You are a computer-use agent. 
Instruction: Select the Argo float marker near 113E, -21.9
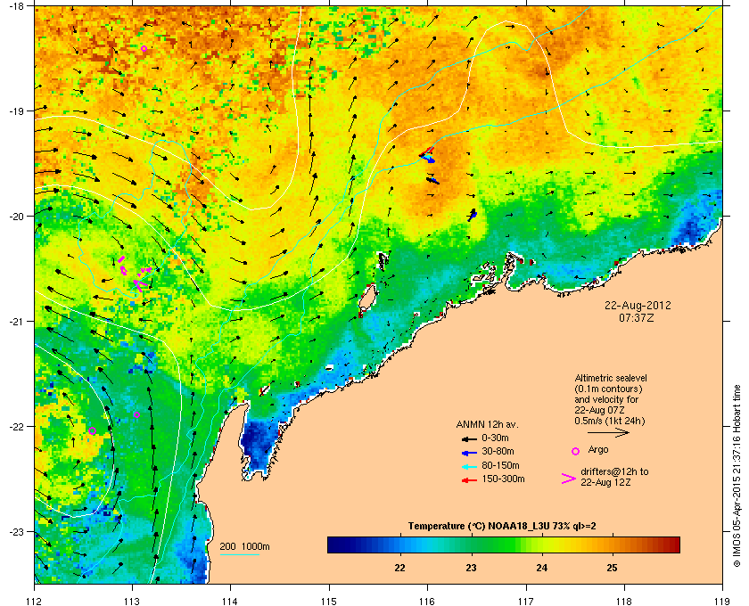click(136, 415)
